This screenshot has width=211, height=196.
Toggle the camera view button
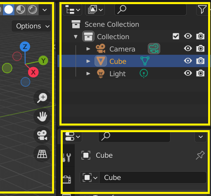42,135
